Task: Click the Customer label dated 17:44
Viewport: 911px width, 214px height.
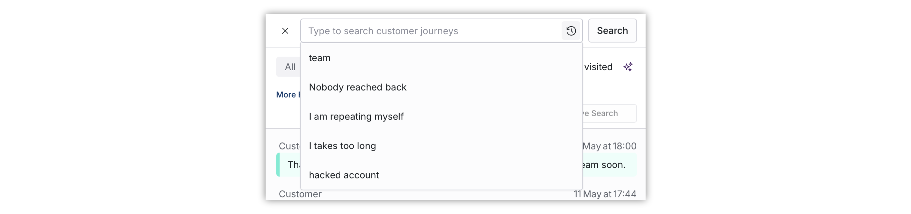Action: point(300,194)
